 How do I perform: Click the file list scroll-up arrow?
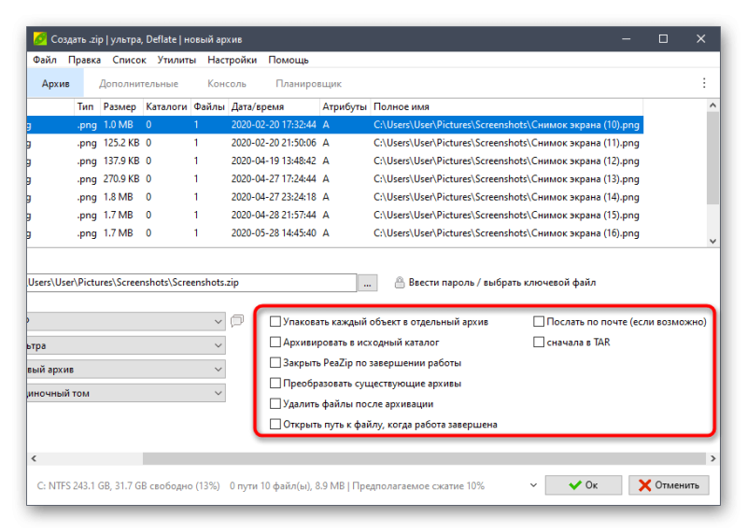pos(712,105)
